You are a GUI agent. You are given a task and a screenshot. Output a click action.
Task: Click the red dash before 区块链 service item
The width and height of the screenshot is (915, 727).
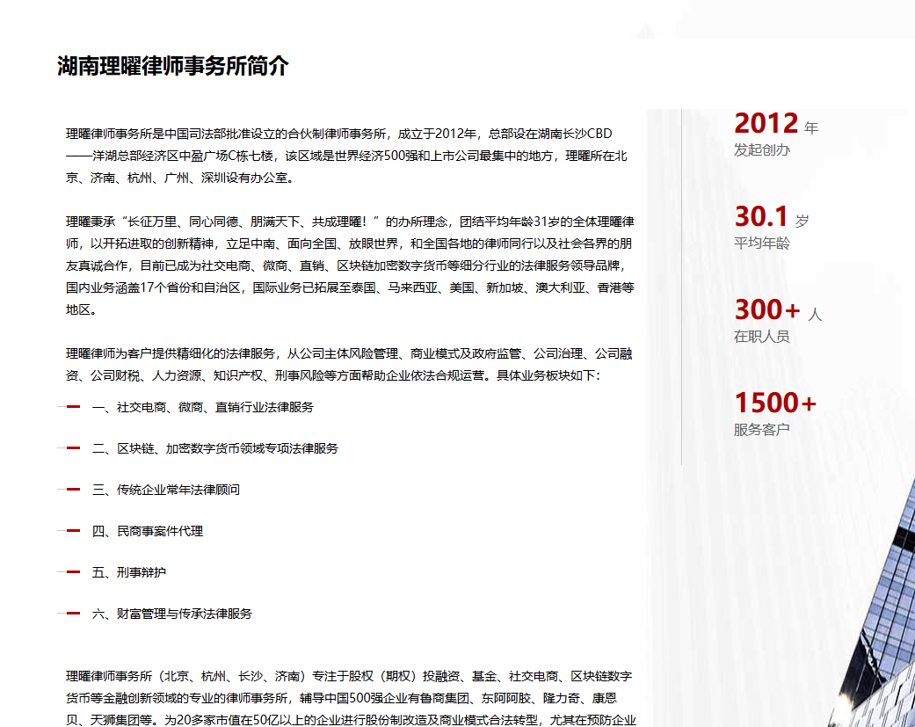click(x=73, y=448)
